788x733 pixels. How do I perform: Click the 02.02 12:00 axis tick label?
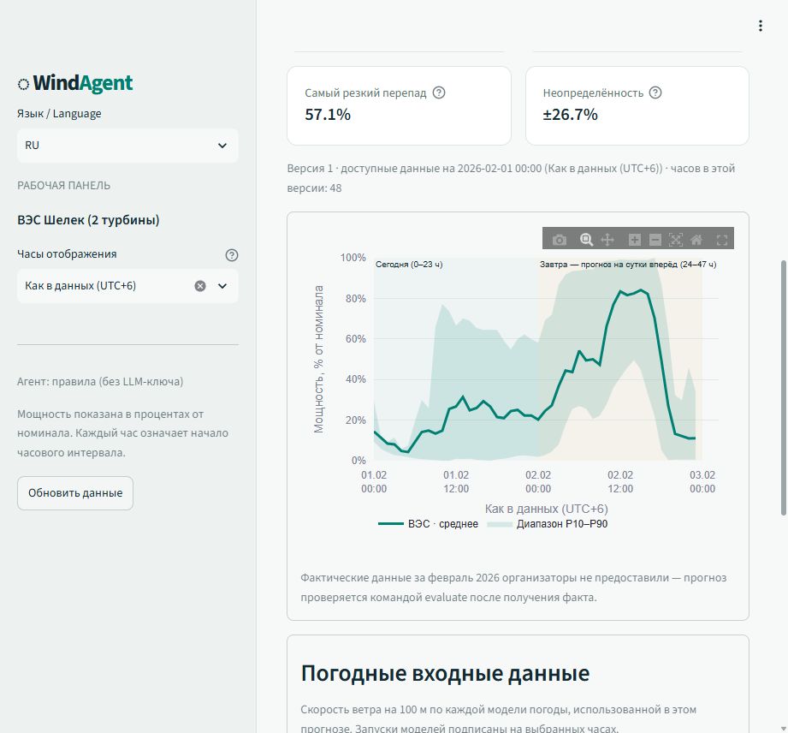click(620, 481)
